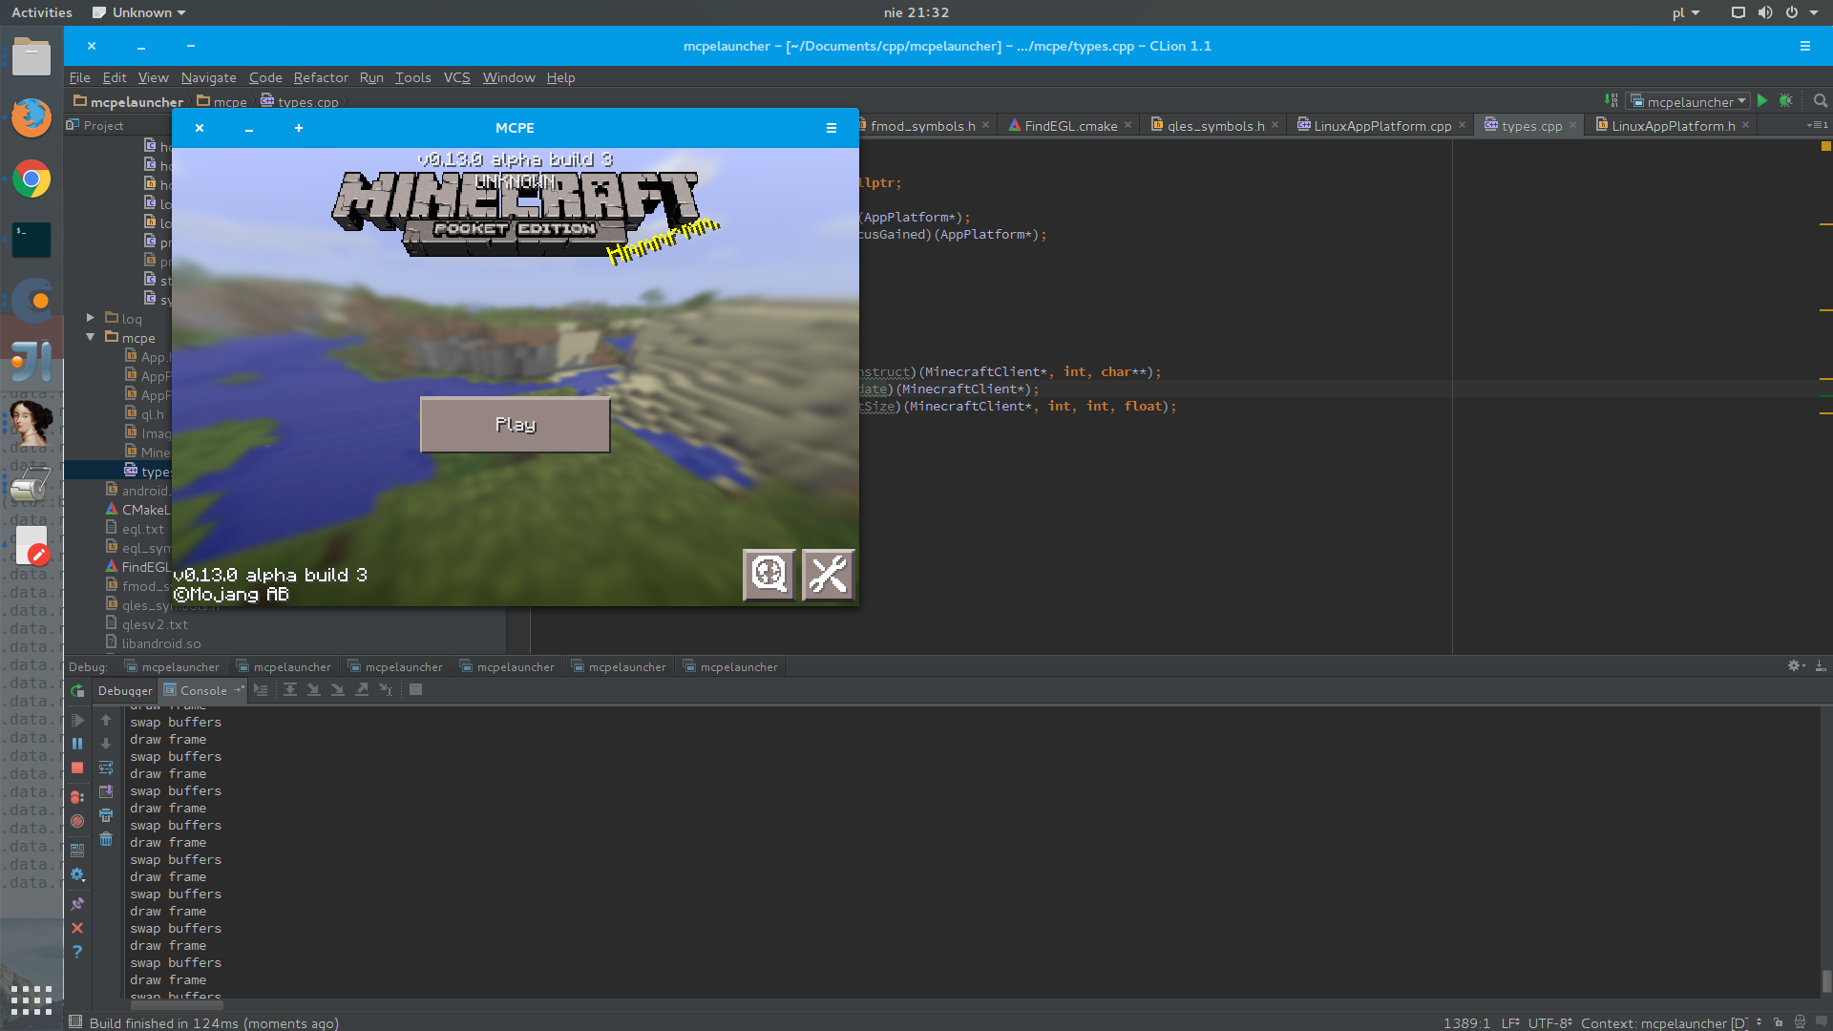This screenshot has width=1833, height=1031.
Task: Toggle soft-wrap in console
Action: [106, 768]
